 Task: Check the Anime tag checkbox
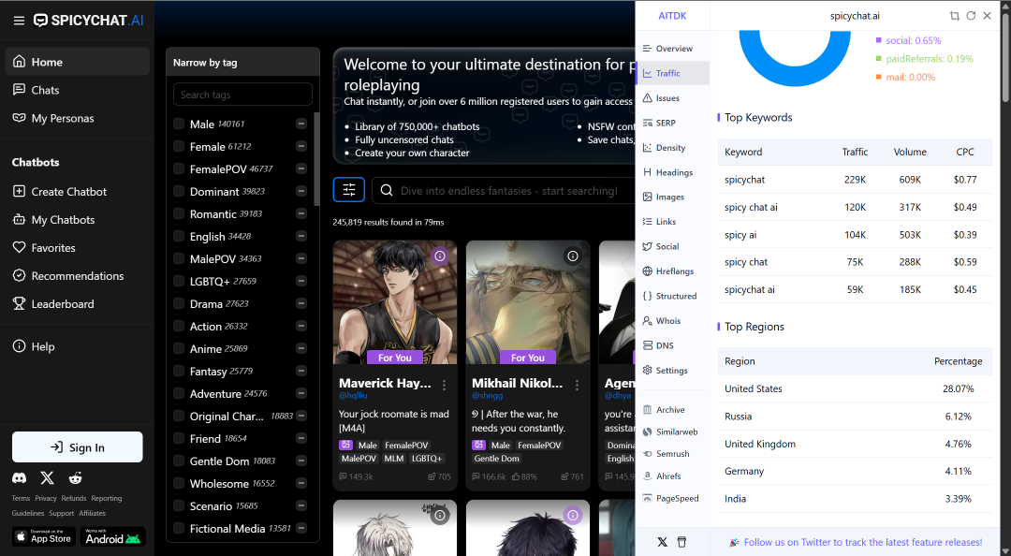click(179, 349)
